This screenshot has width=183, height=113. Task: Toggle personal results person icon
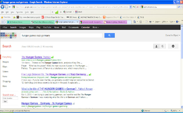[156, 46]
